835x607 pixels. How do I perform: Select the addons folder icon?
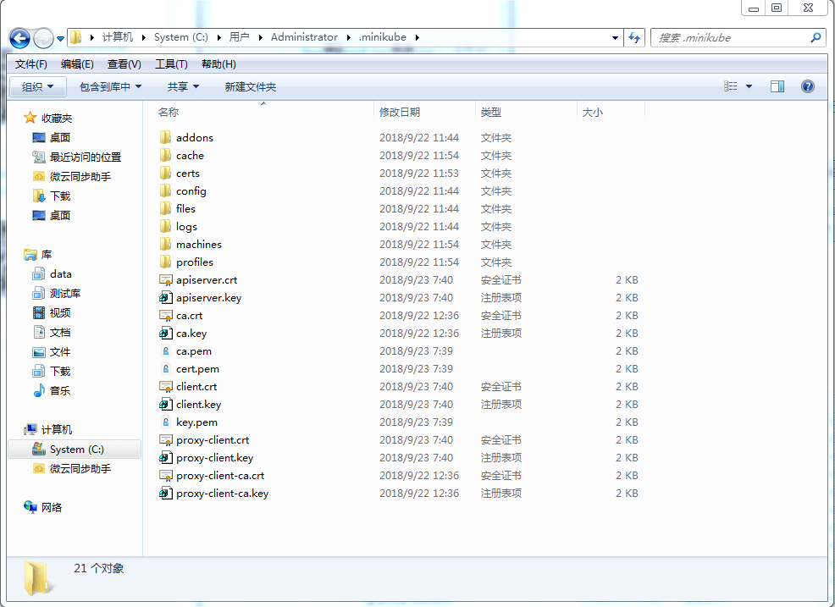click(x=166, y=137)
